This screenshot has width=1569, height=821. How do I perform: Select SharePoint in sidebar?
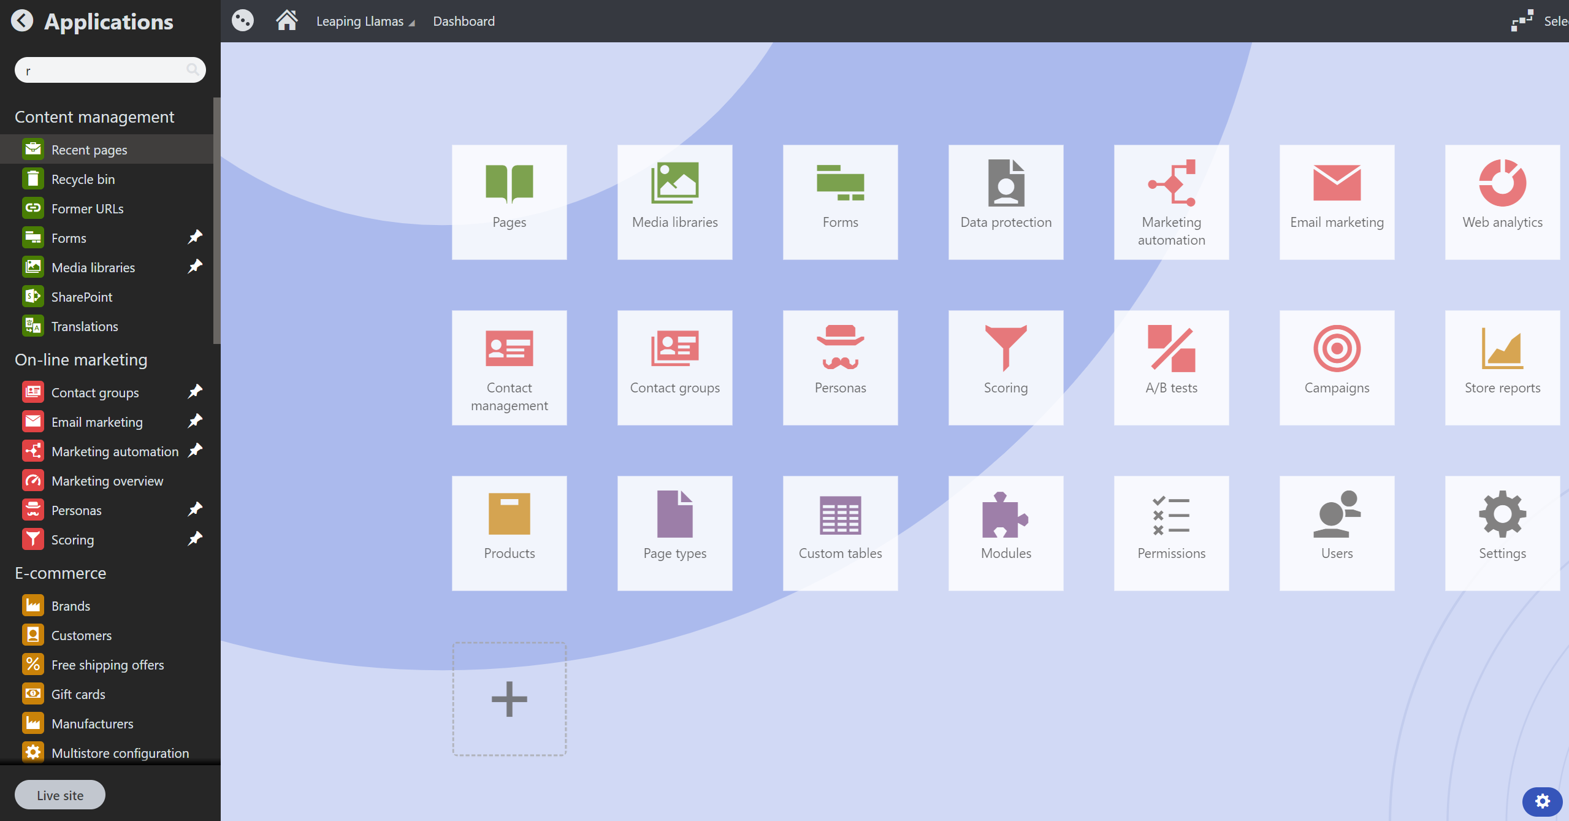click(x=106, y=296)
